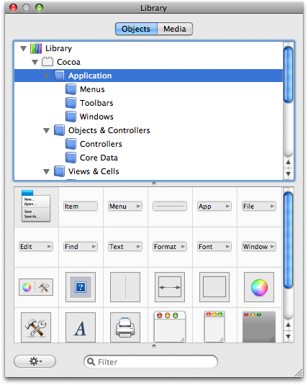
Task: Open the gear action dropdown
Action: (x=35, y=361)
